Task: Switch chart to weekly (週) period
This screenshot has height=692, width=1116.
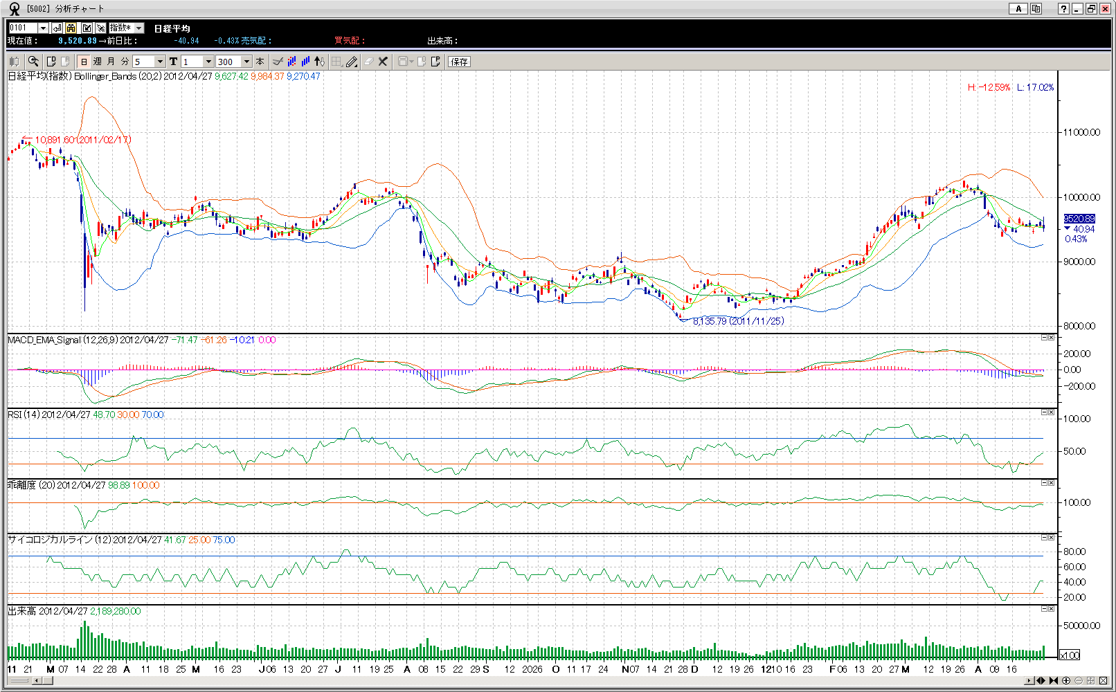Action: pos(98,62)
